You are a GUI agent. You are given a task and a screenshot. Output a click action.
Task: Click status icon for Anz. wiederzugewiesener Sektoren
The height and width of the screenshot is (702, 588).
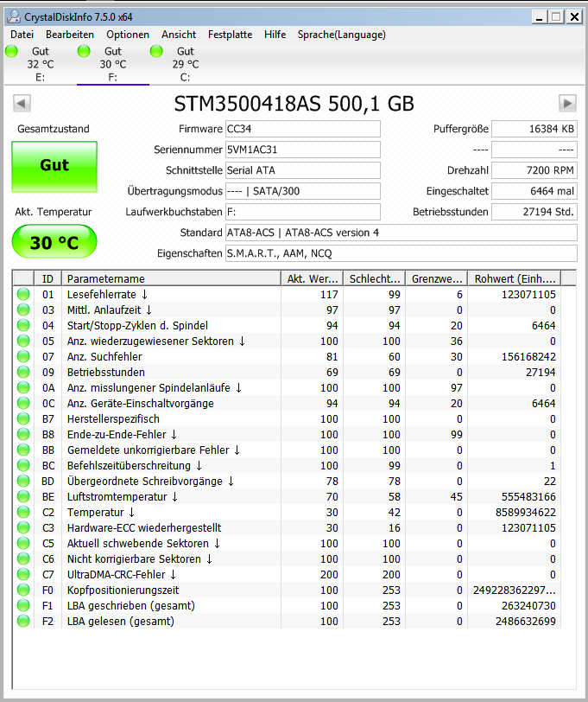point(23,341)
